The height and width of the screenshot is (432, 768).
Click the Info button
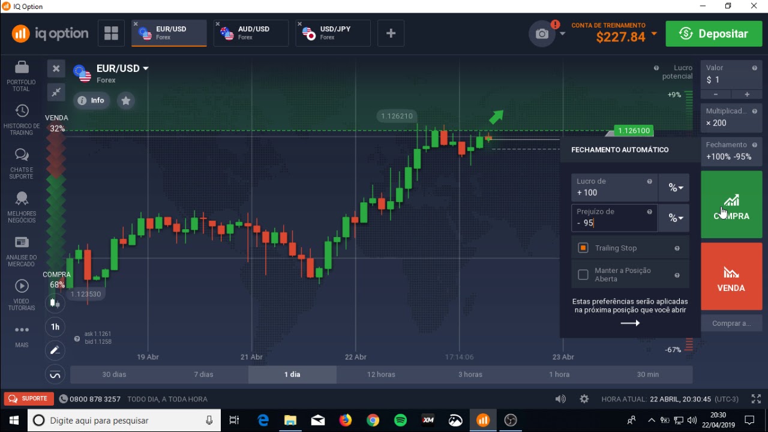(x=92, y=101)
